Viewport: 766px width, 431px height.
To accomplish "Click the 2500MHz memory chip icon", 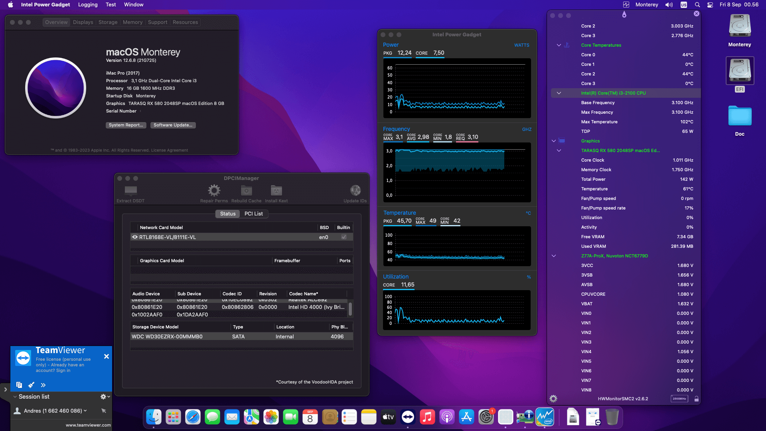I will 679,399.
